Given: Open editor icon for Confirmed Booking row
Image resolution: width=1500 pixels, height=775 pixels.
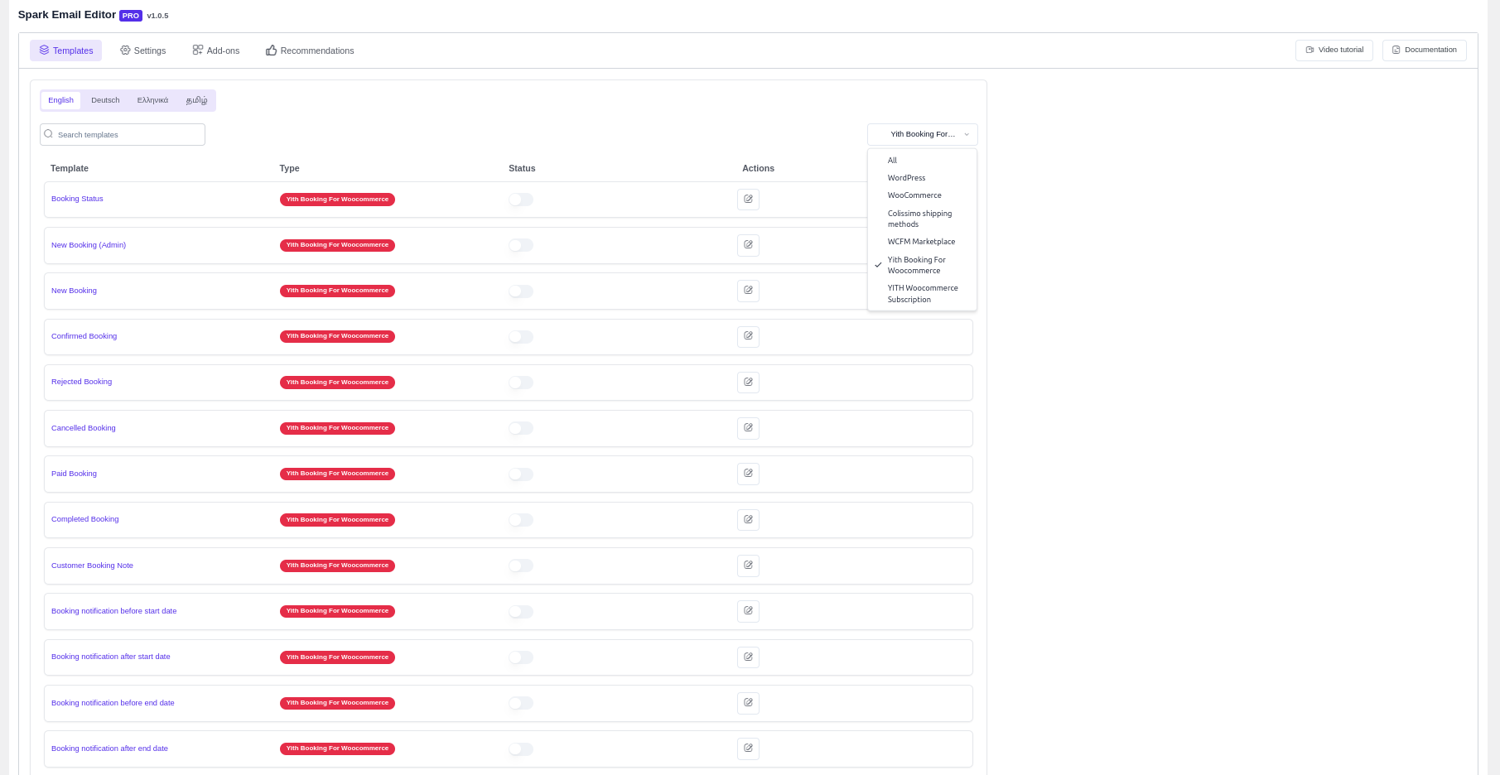Looking at the screenshot, I should pyautogui.click(x=748, y=337).
